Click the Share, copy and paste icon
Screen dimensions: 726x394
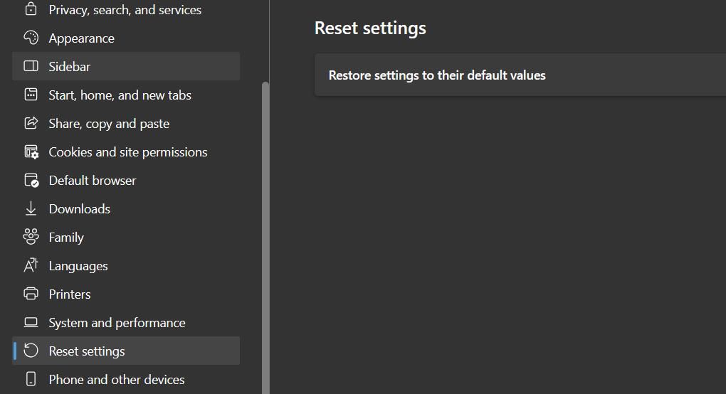(x=31, y=123)
